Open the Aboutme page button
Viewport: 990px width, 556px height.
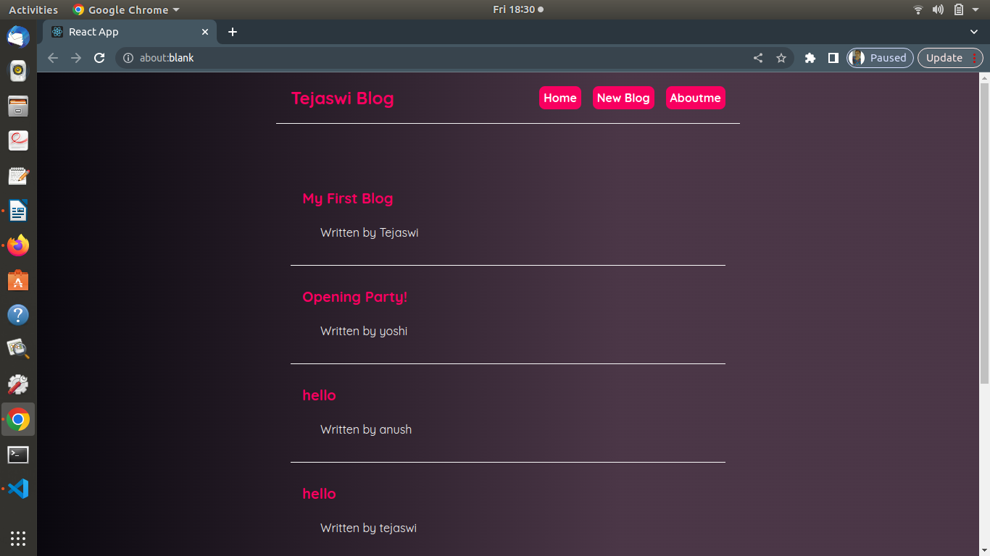pos(695,98)
